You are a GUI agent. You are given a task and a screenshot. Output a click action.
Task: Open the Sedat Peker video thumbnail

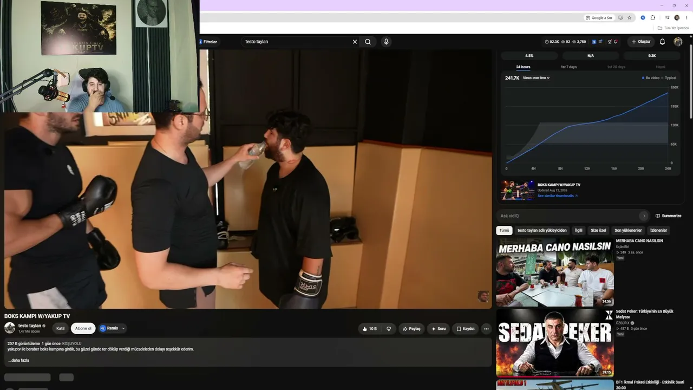[x=555, y=343]
